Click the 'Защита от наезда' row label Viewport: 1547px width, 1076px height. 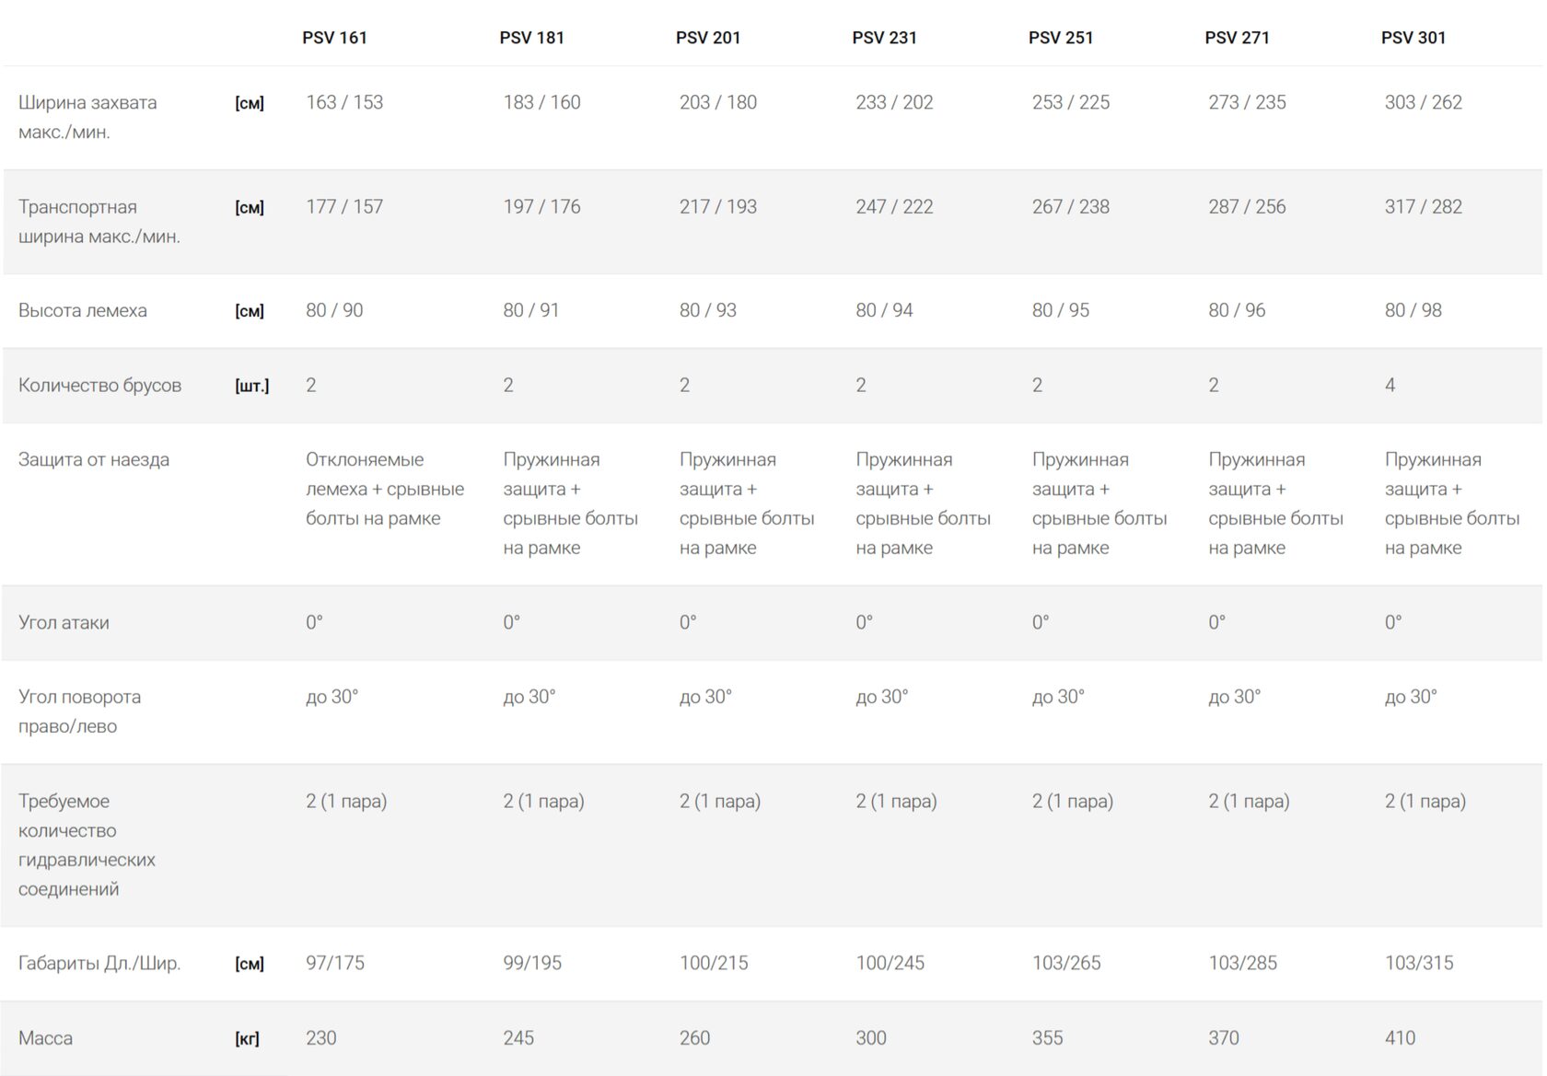(x=94, y=459)
